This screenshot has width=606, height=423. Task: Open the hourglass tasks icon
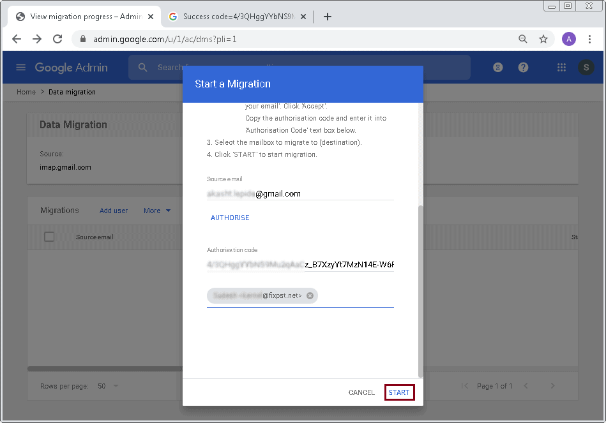498,68
